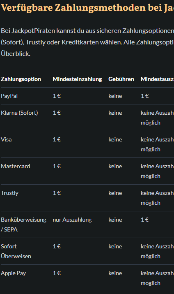The image size is (174, 294).
Task: Select the Klarna (Sofort) row label
Action: (x=19, y=113)
